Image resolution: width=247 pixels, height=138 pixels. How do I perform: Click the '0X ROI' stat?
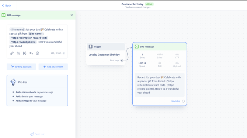(x=160, y=65)
